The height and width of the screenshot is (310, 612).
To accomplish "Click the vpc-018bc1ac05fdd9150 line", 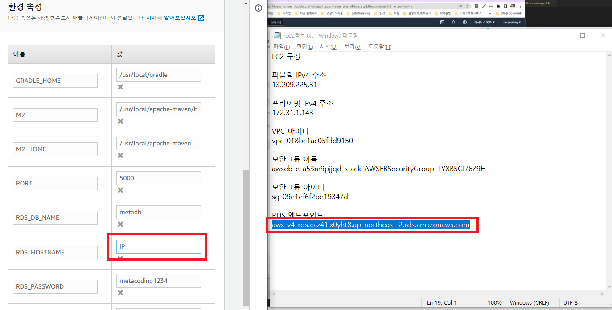I will point(312,141).
